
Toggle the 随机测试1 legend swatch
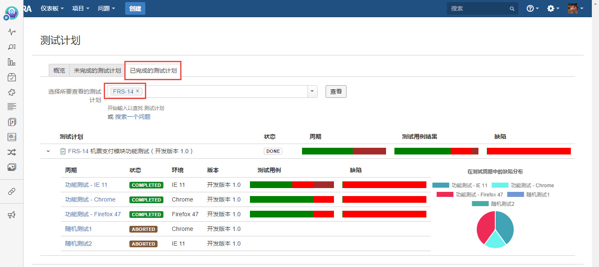[x=515, y=194]
